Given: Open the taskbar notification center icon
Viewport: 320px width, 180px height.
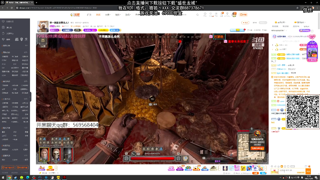Looking at the screenshot, I should point(316,178).
